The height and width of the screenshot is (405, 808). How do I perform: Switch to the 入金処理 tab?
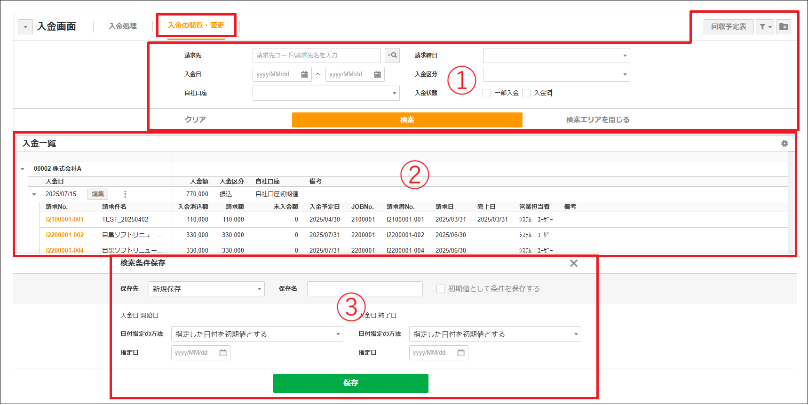(x=123, y=26)
